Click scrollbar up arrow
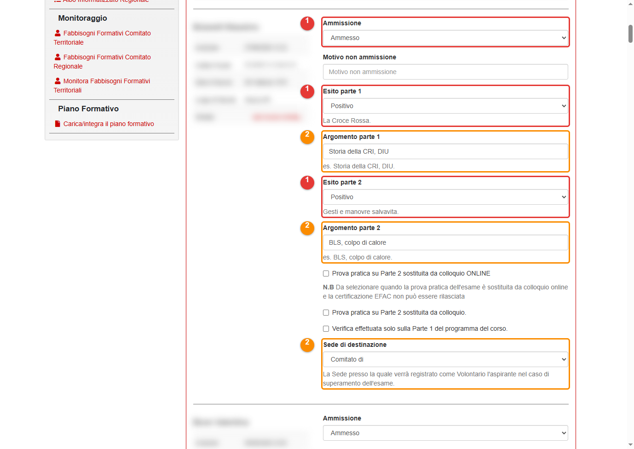Viewport: 634px width, 449px height. coord(630,4)
